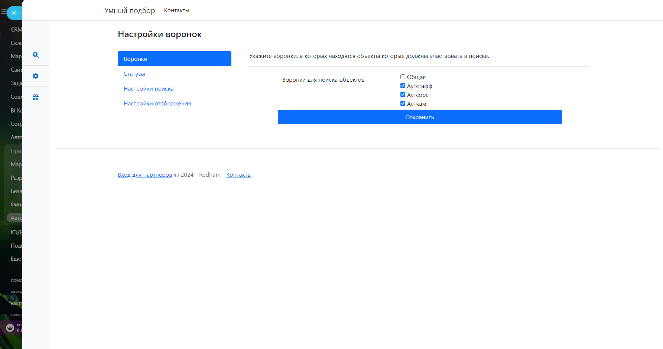Screen dimensions: 663x349
Task: Open the search section magnifier icon
Action: (x=36, y=55)
